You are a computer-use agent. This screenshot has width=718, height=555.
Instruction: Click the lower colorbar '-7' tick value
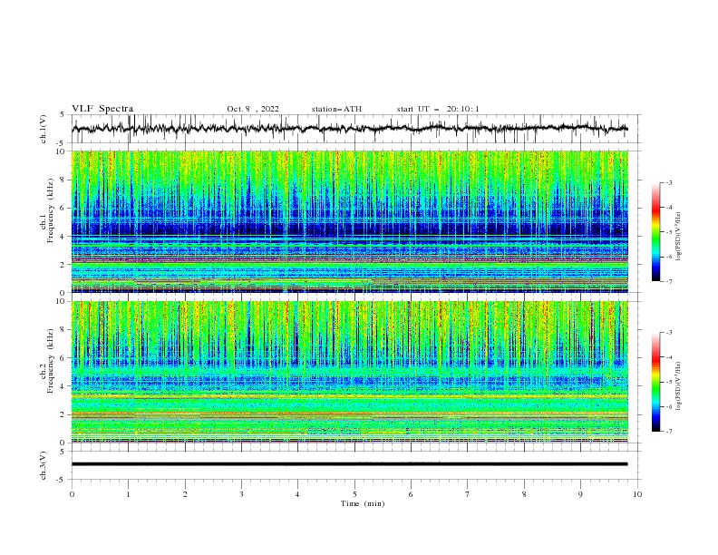pos(668,432)
